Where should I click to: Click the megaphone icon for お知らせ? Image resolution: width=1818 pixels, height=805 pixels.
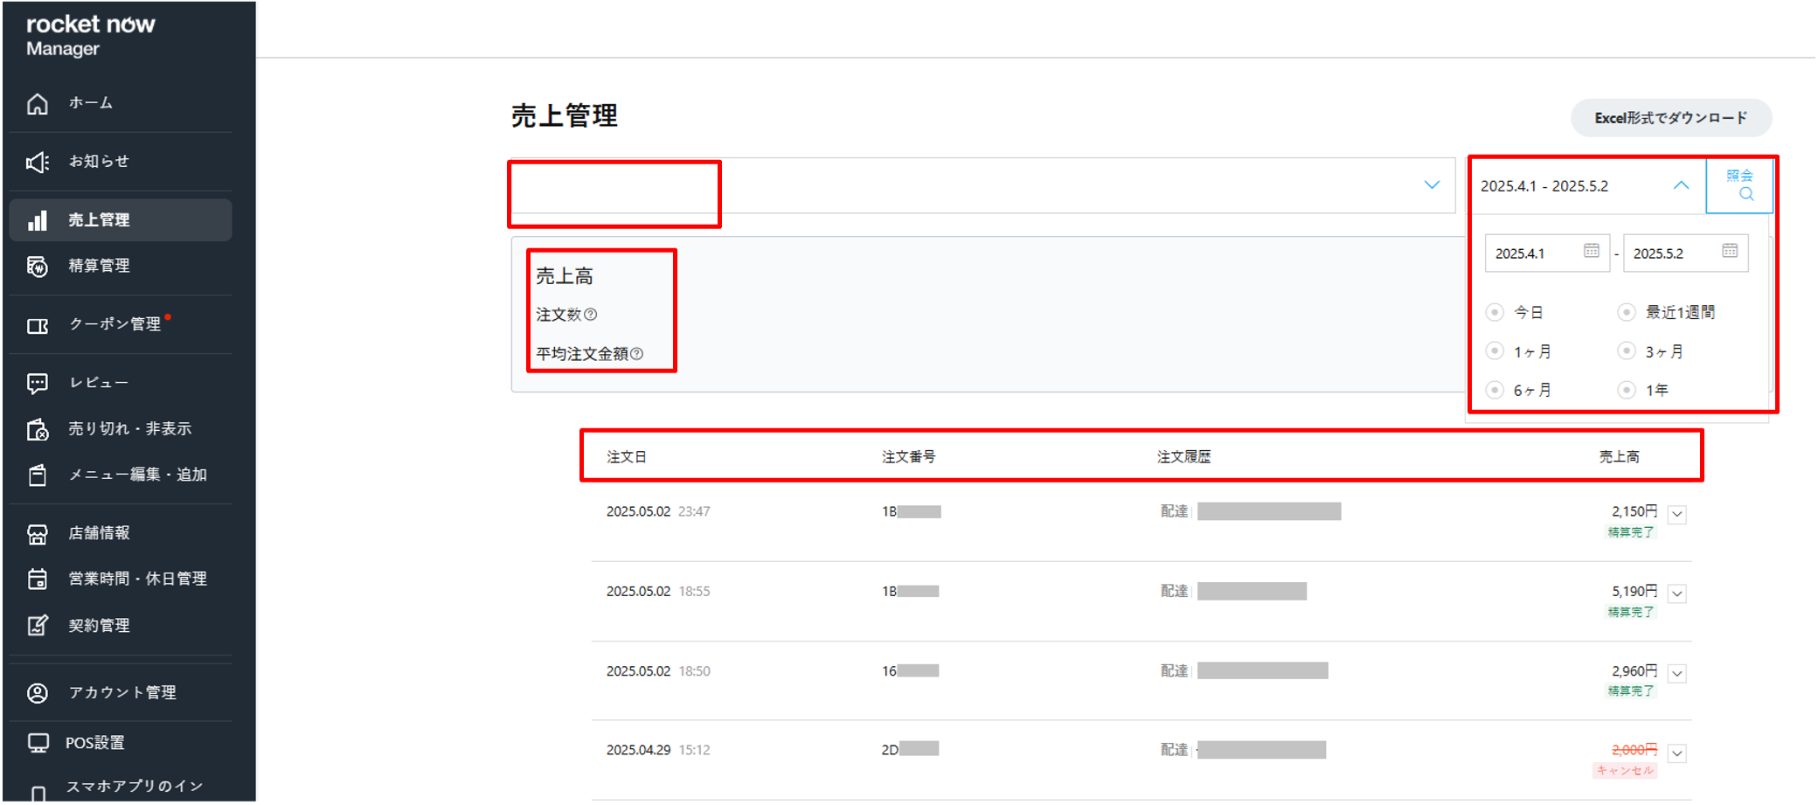click(x=38, y=163)
